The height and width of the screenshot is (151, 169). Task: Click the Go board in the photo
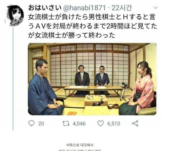coord(96,100)
